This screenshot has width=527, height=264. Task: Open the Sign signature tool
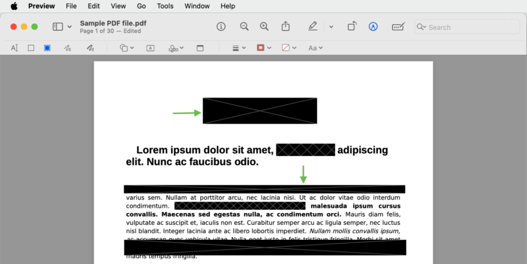[x=173, y=48]
